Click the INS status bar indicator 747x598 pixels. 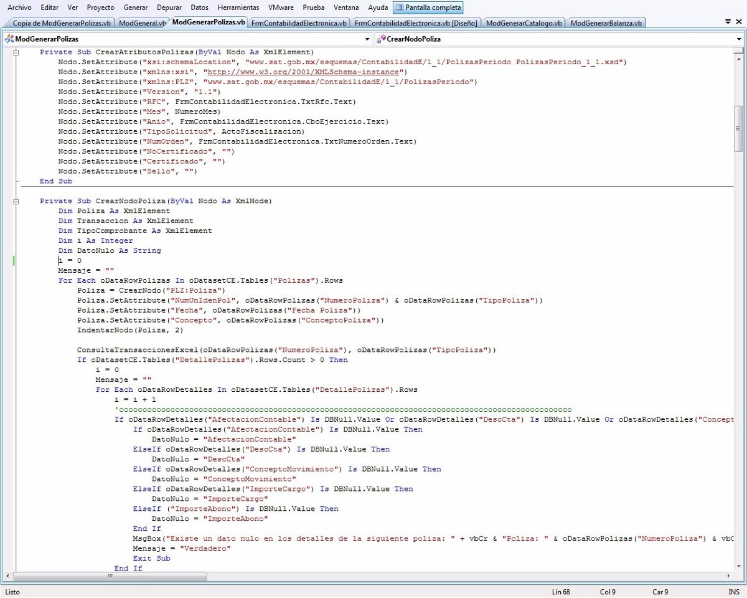733,592
